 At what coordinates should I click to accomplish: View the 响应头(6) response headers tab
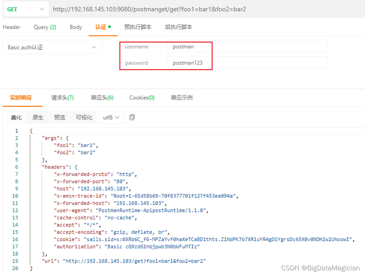point(102,97)
